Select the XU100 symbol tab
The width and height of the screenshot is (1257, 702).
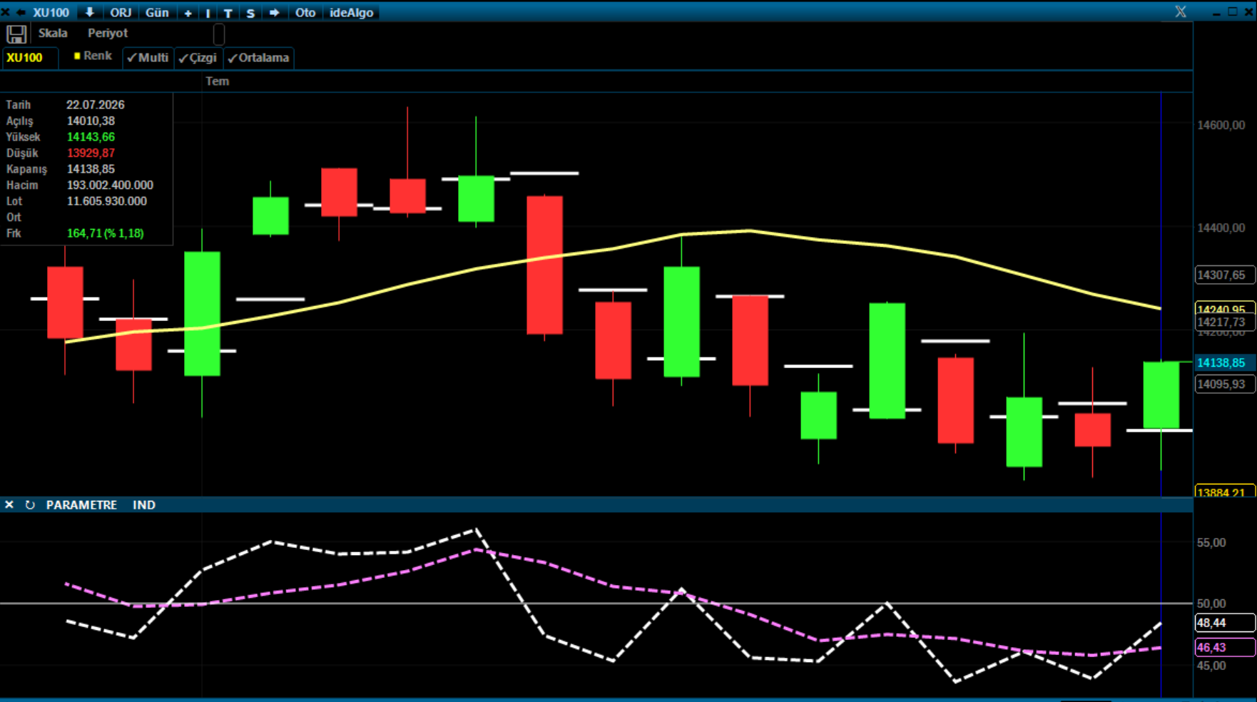point(24,58)
